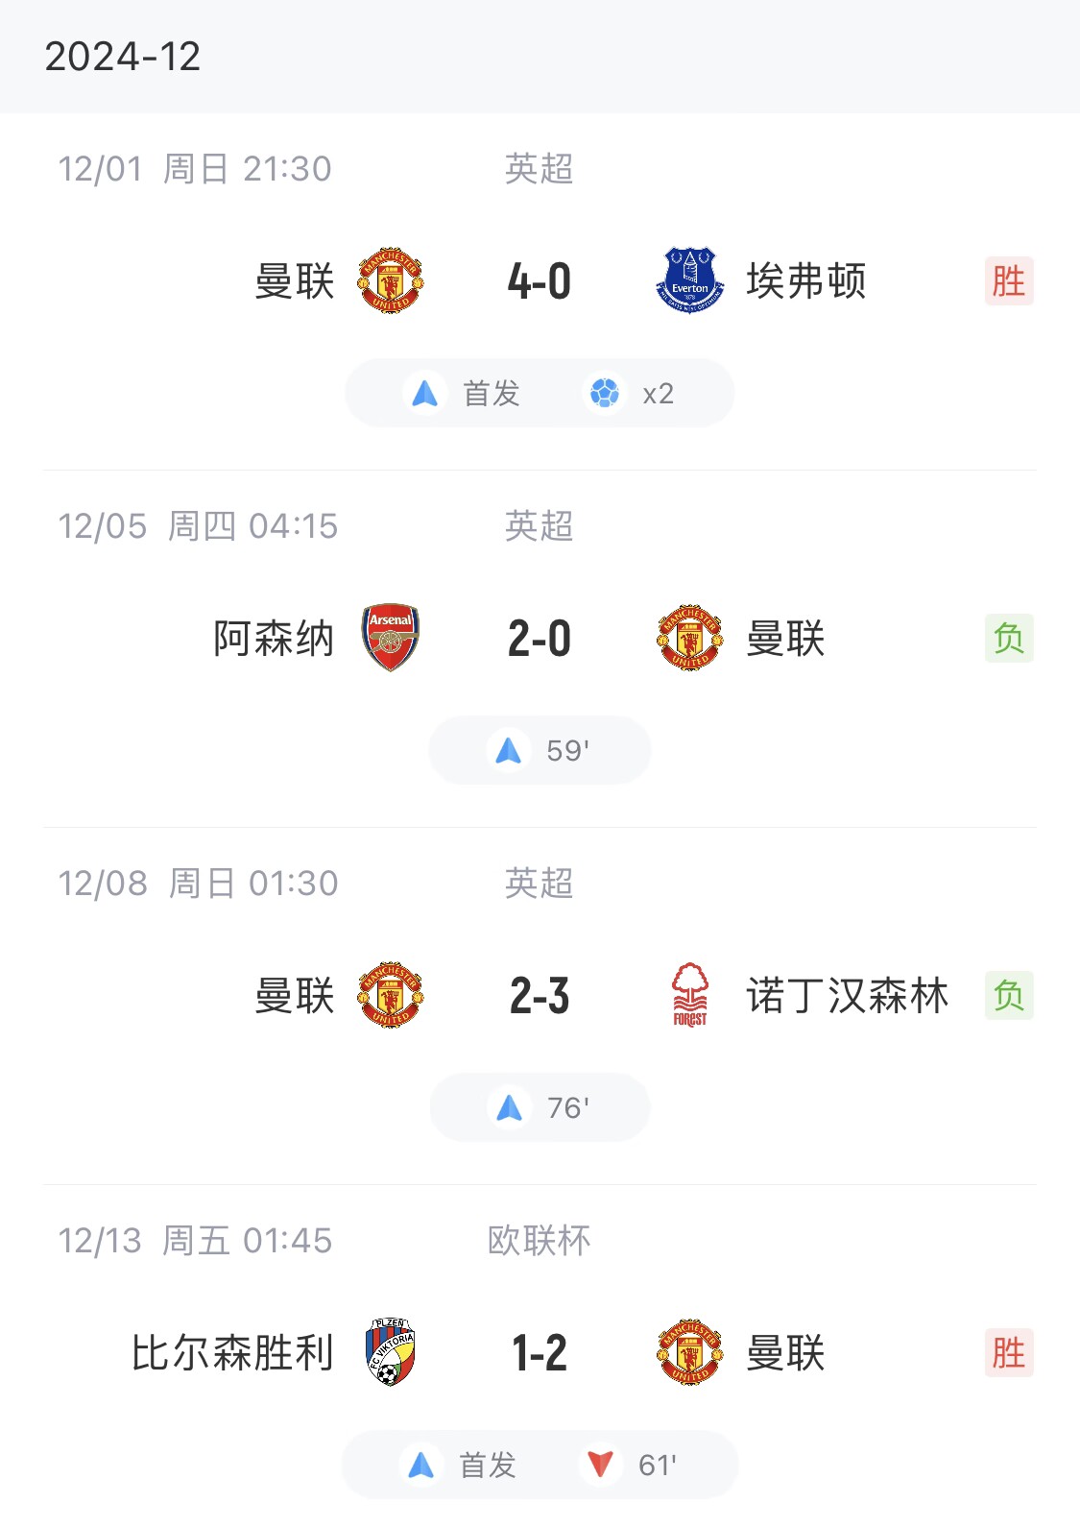Click the green 负 badge for Arsenal match
Viewport: 1080px width, 1527px height.
(x=1008, y=639)
